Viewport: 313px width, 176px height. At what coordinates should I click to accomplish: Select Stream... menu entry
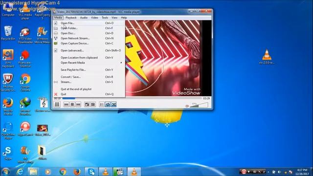pos(89,82)
